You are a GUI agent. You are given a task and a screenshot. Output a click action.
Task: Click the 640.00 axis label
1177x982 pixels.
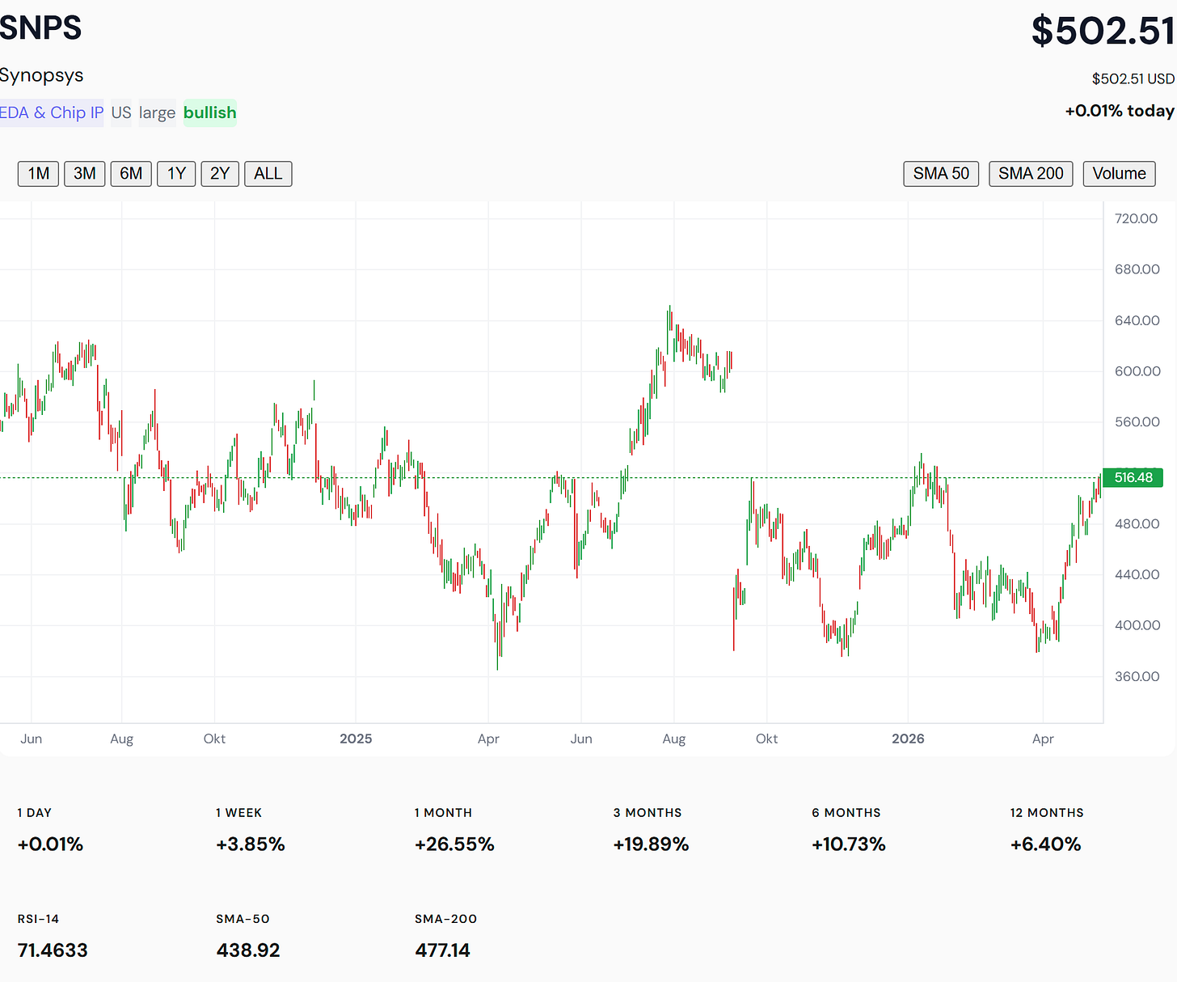(1137, 320)
